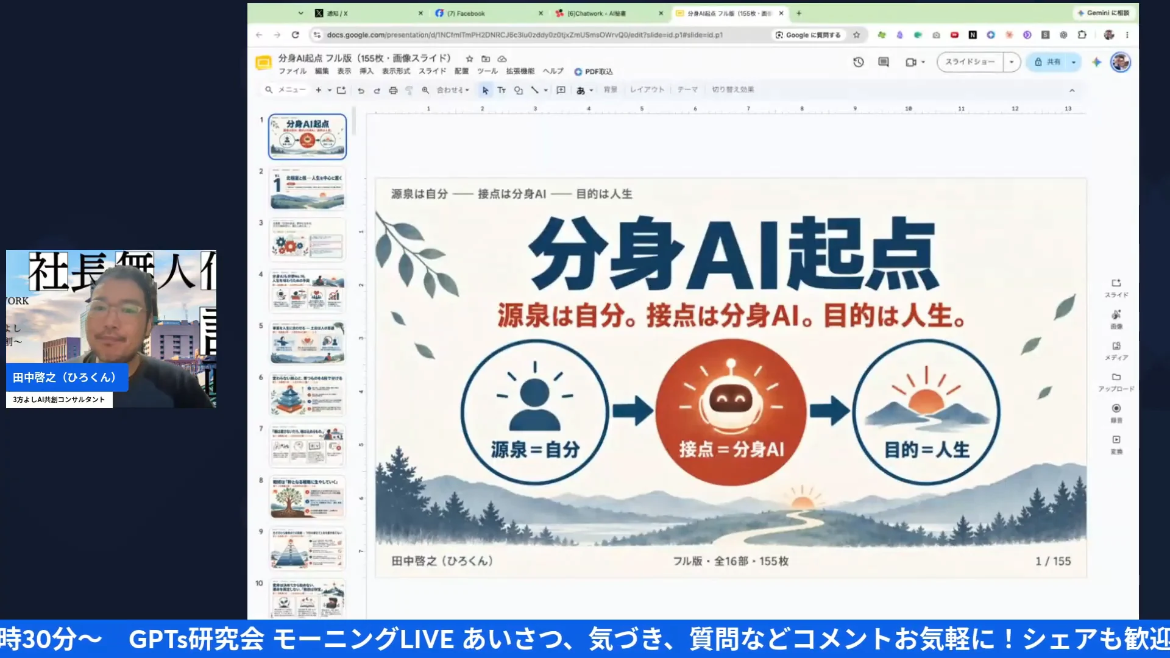This screenshot has height=658, width=1170.
Task: Open the 拡張機能 menu
Action: (520, 71)
